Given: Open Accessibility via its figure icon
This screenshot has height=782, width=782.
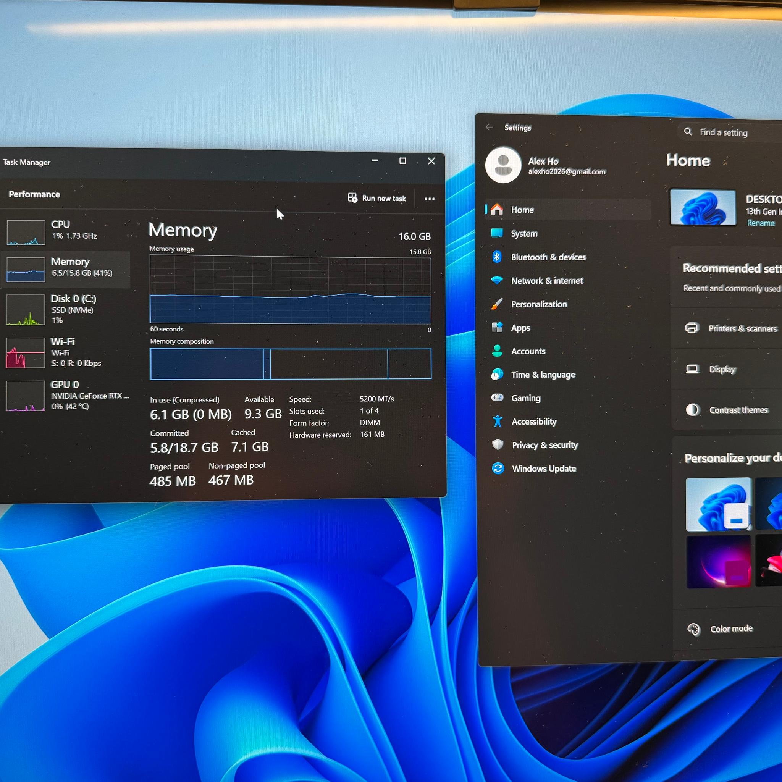Looking at the screenshot, I should click(498, 422).
